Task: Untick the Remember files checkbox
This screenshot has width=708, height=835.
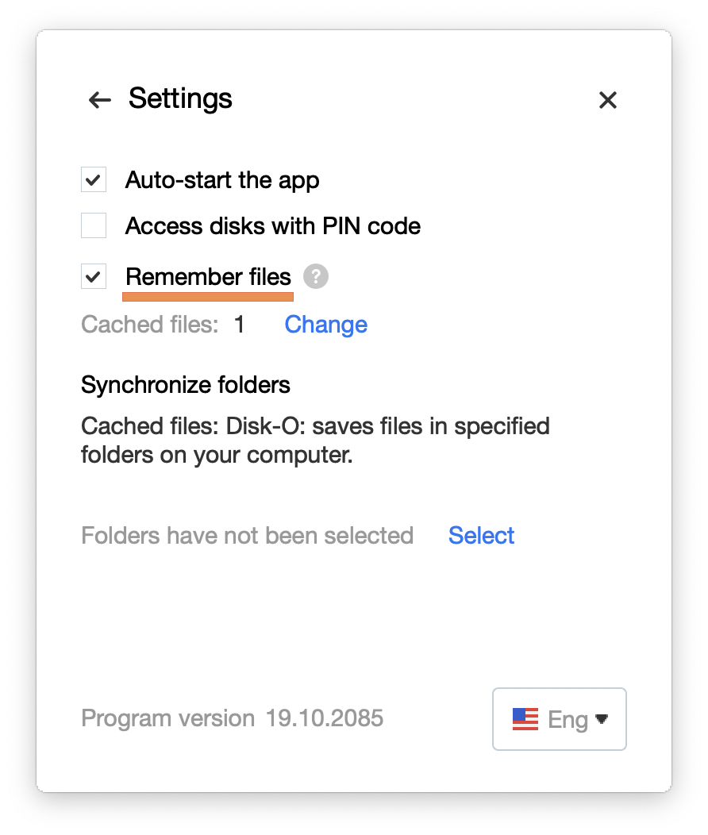Action: 94,276
